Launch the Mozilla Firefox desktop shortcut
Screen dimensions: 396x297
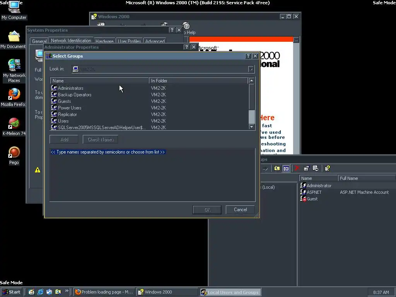coord(14,97)
